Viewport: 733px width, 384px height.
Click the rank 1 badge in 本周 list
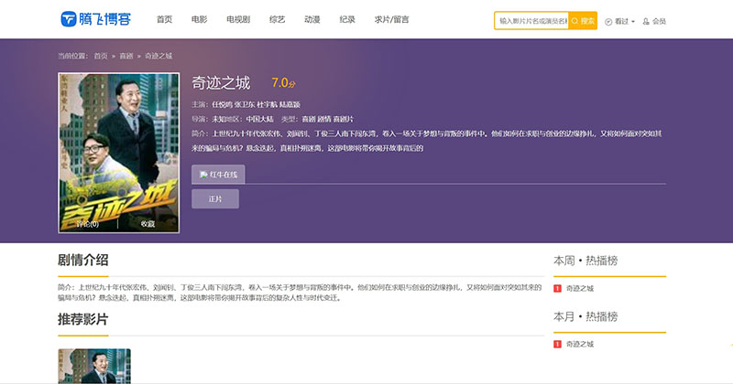[557, 288]
